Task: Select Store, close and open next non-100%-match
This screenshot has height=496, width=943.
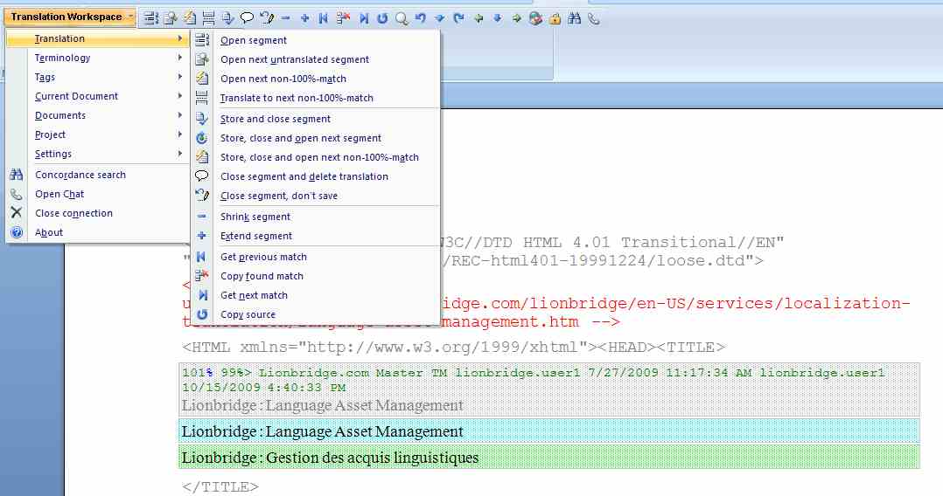Action: click(x=316, y=157)
